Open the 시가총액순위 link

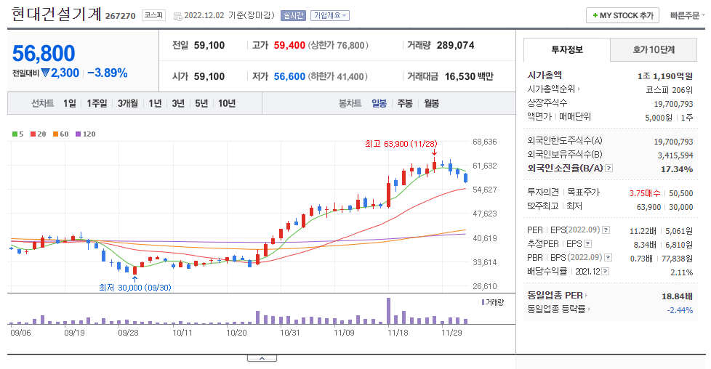pos(554,89)
